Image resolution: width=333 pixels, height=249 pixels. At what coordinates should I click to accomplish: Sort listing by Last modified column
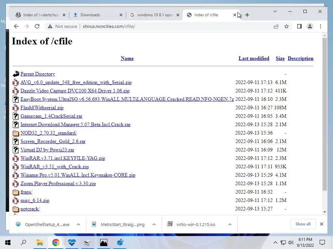pos(254,58)
